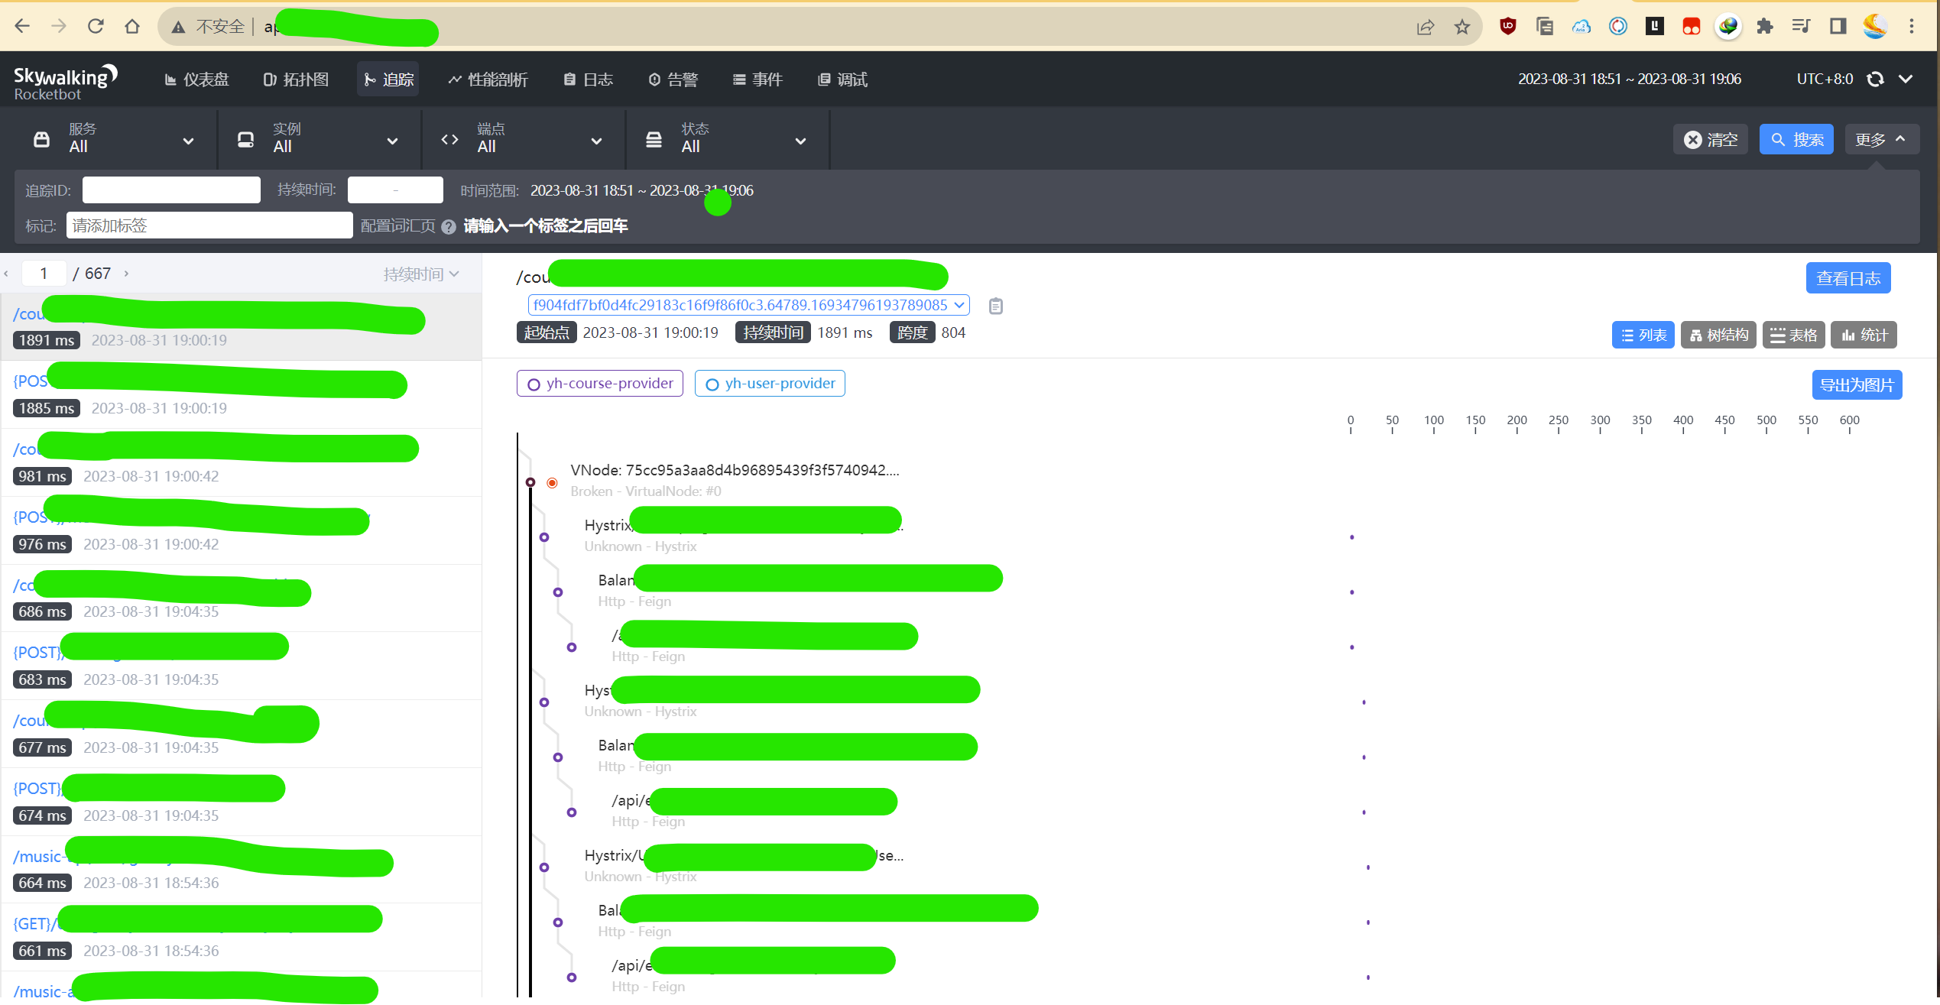The width and height of the screenshot is (1940, 1005).
Task: Toggle the yh-course-provider service filter
Action: [600, 384]
